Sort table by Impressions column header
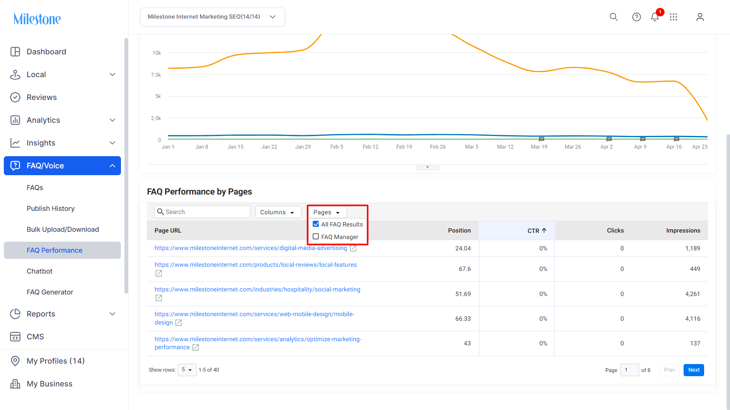 (x=683, y=231)
